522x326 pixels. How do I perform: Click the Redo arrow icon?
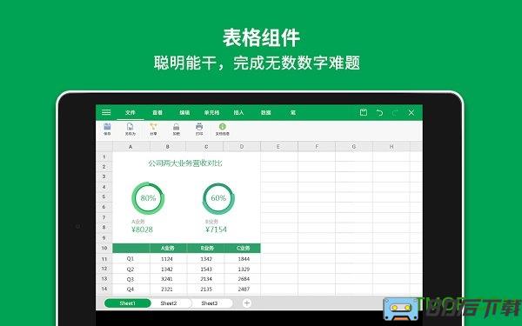pos(396,112)
